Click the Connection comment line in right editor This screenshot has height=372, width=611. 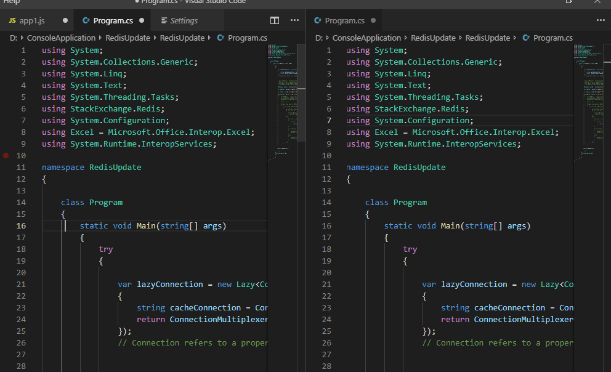498,342
